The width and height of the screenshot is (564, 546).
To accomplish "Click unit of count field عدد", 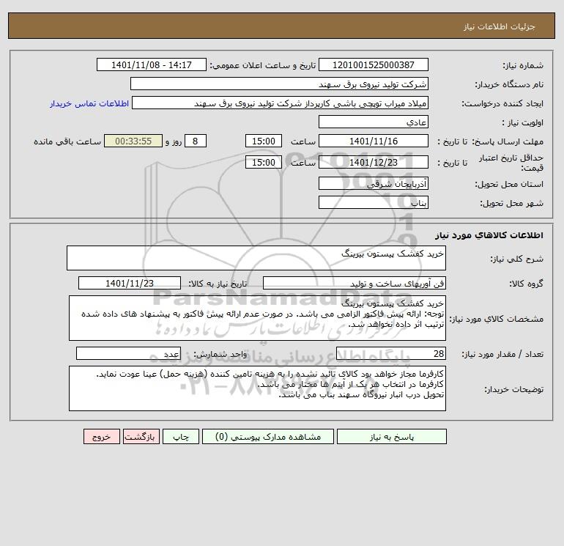I will click(x=128, y=353).
